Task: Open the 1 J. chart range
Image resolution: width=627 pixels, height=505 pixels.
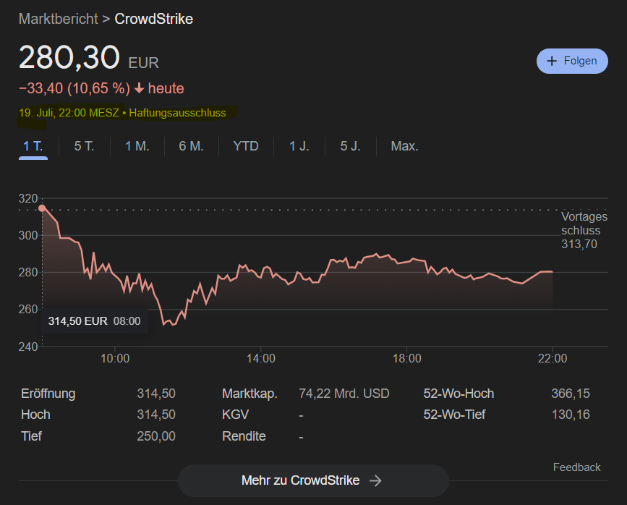Action: tap(299, 146)
